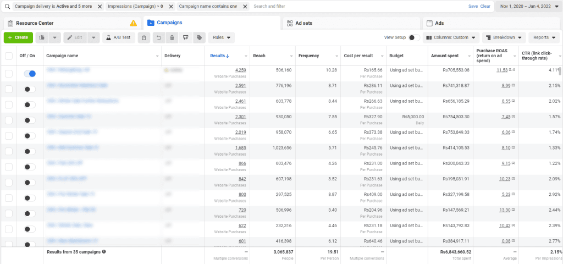This screenshot has width=563, height=264.
Task: Click the export share icon
Action: click(x=185, y=37)
